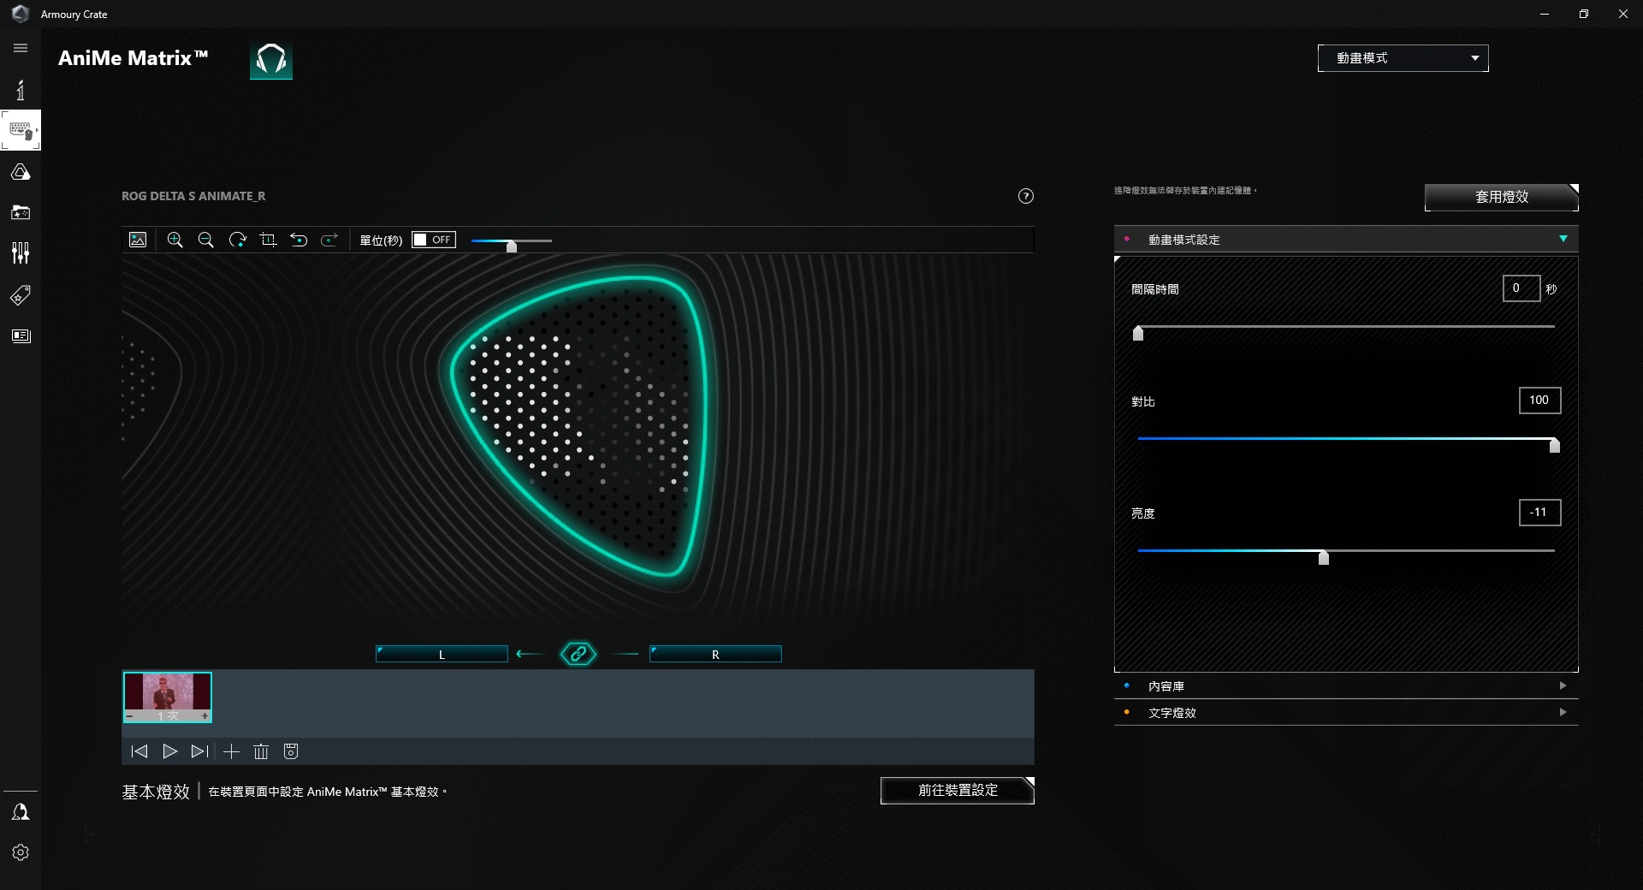Click the ROG DELTA S ANIMATE_R label
The width and height of the screenshot is (1643, 890).
[193, 196]
